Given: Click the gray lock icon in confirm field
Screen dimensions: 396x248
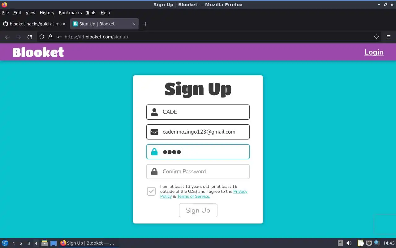Looking at the screenshot, I should [x=154, y=171].
